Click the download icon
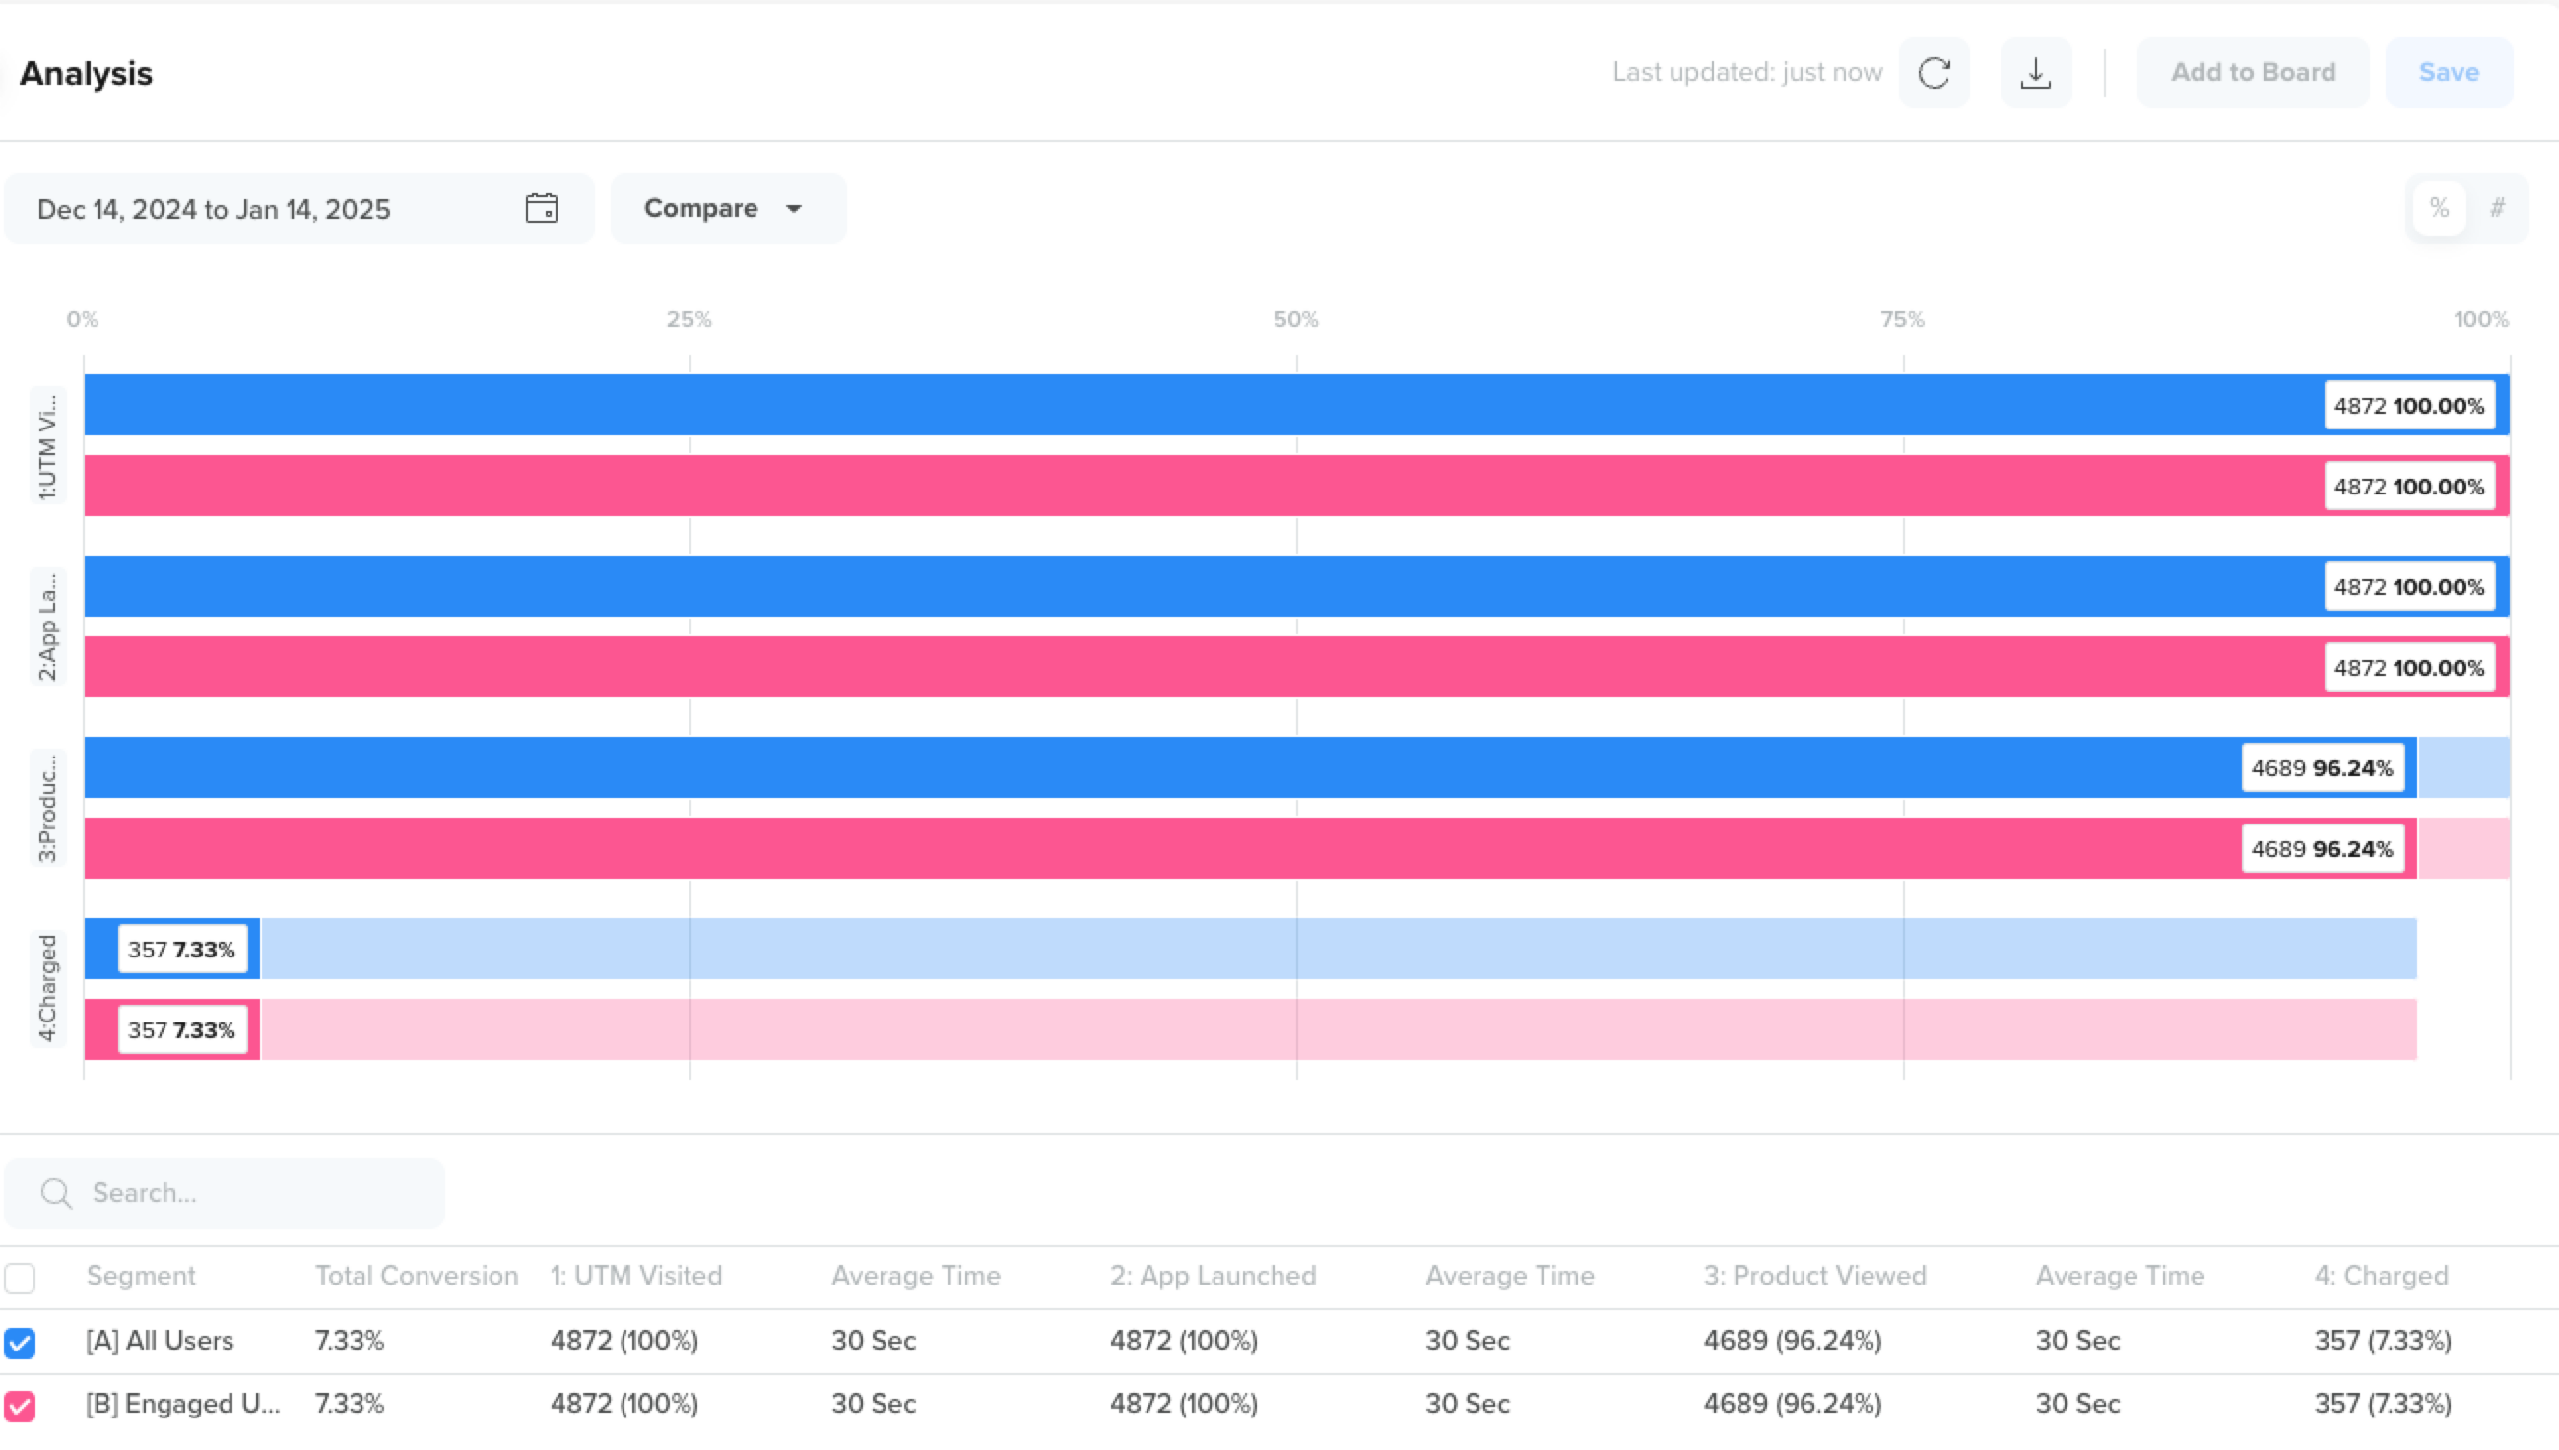This screenshot has height=1450, width=2559. click(x=2037, y=72)
